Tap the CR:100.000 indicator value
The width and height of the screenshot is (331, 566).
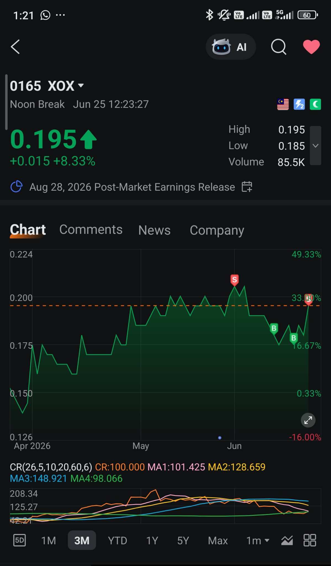click(120, 467)
